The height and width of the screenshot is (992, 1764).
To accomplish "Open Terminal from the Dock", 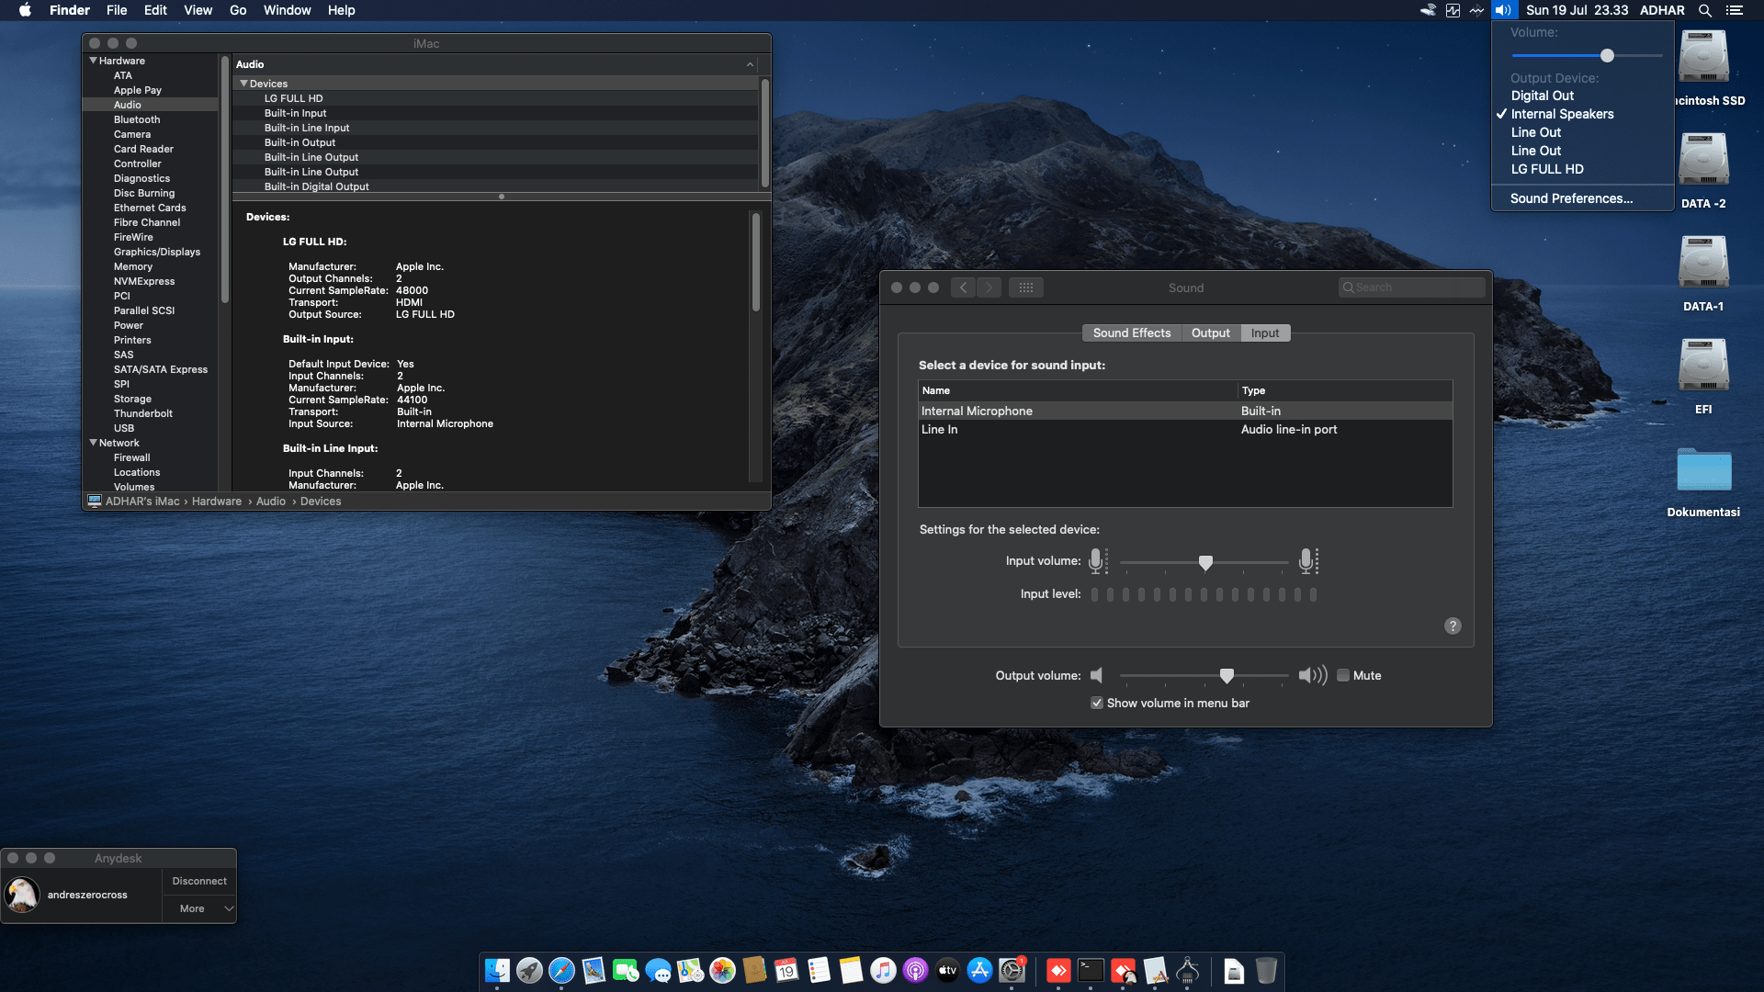I will pos(1091,970).
